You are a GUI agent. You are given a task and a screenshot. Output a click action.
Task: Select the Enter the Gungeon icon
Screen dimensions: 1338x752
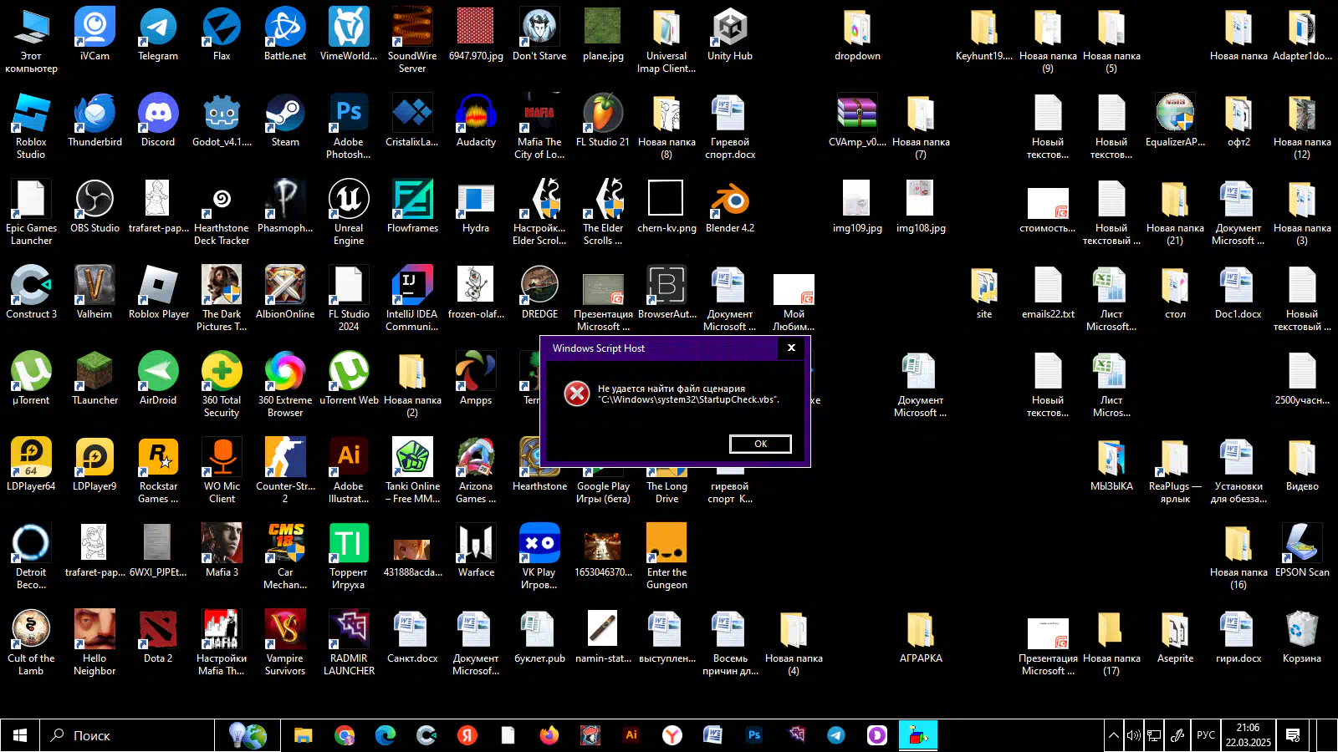tap(666, 557)
